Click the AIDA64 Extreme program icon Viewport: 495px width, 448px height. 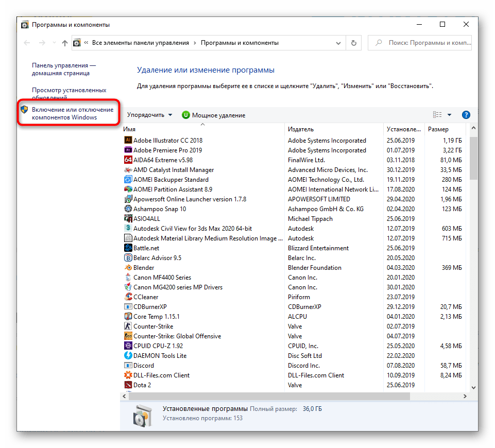(128, 160)
